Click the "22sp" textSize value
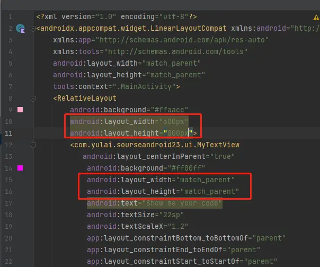Image resolution: width=320 pixels, height=267 pixels. click(172, 215)
